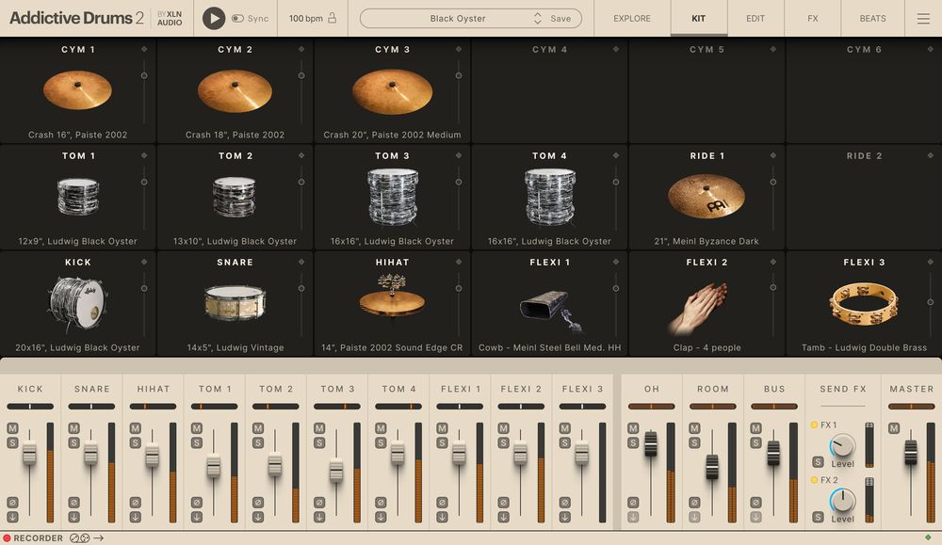This screenshot has height=545, width=942.
Task: Open the BEATS tab
Action: (872, 18)
